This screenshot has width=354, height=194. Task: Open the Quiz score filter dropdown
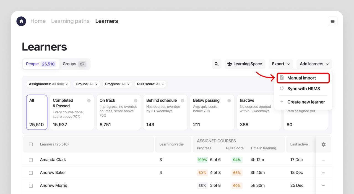150,84
